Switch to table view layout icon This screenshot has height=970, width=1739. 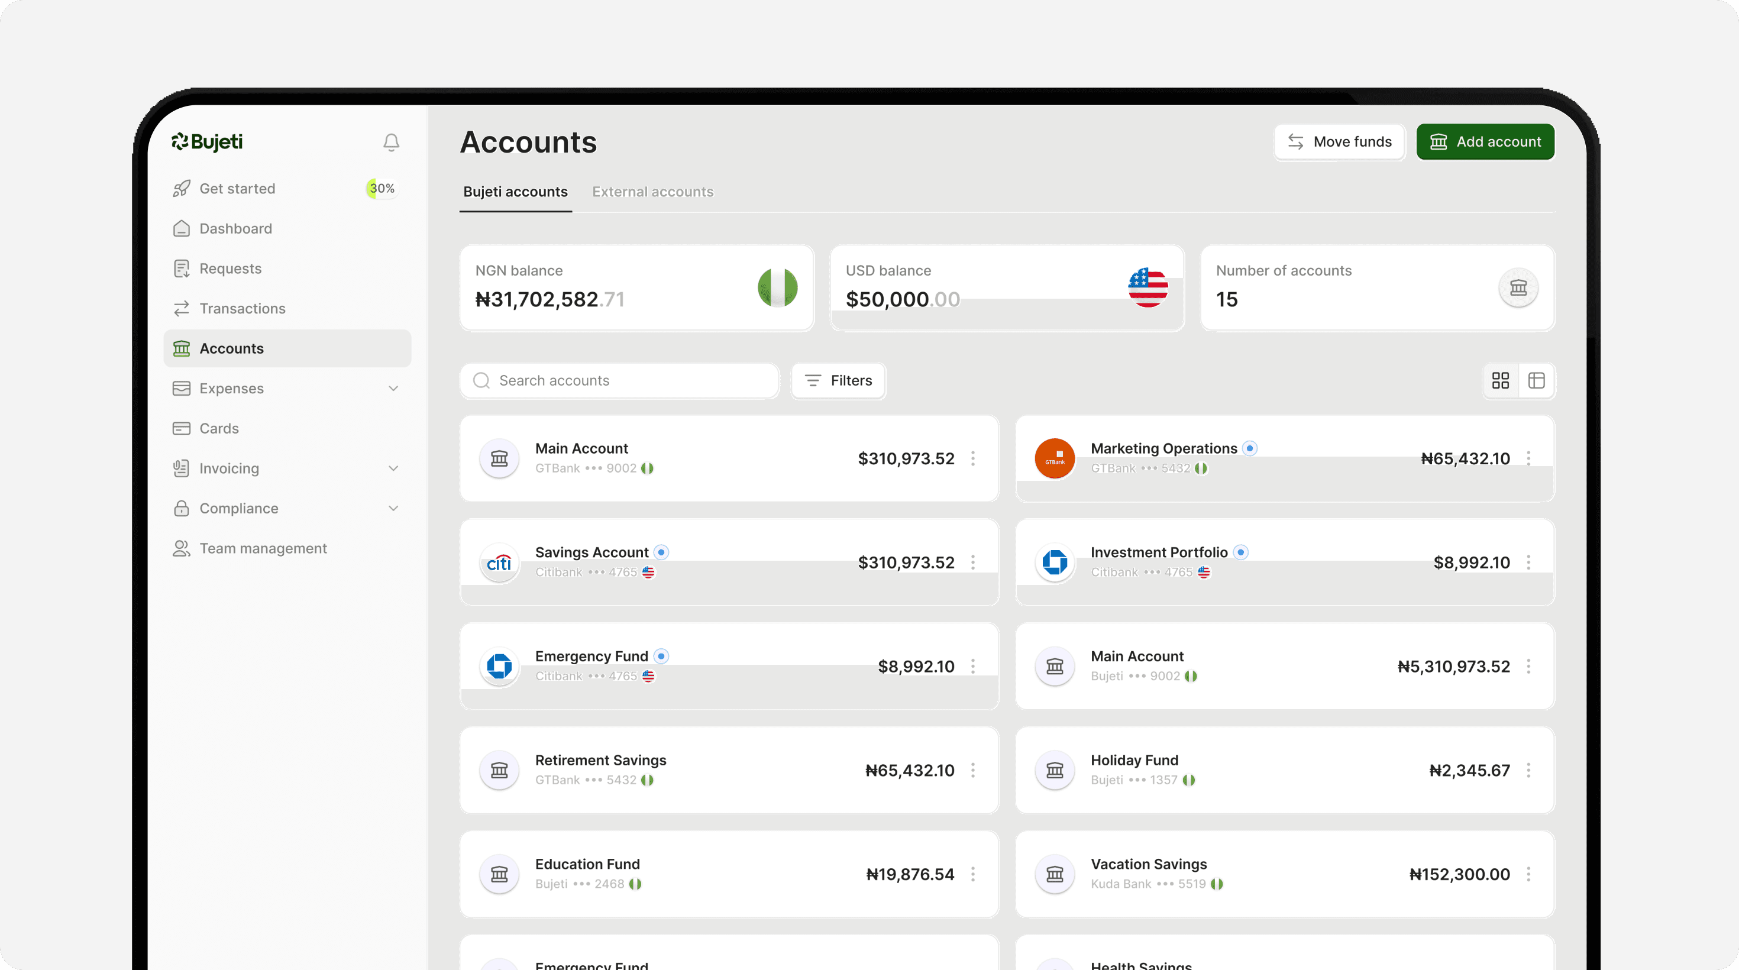tap(1537, 381)
